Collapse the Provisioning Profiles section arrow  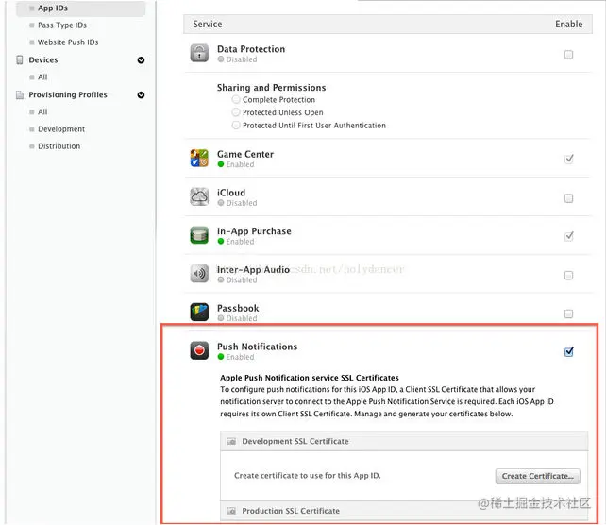coord(141,94)
